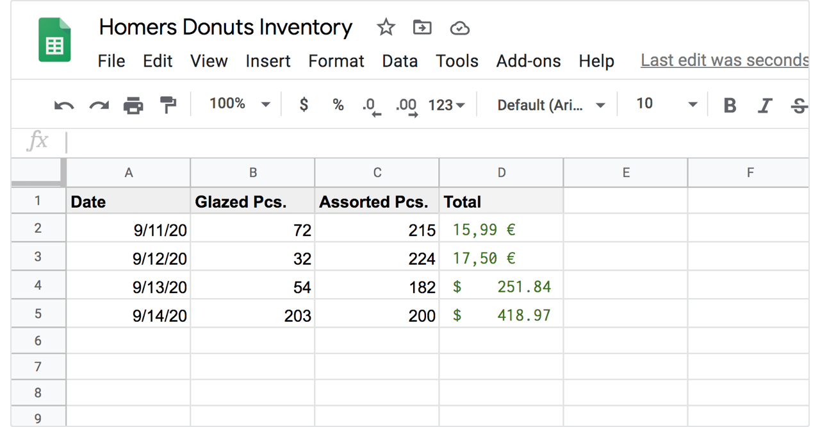Select the $ 251.84 total cell

[501, 285]
